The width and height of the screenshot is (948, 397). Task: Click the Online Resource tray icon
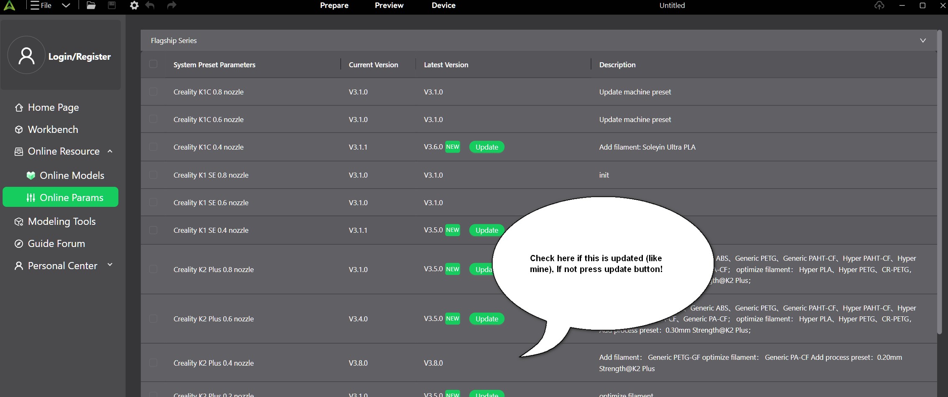click(x=19, y=151)
